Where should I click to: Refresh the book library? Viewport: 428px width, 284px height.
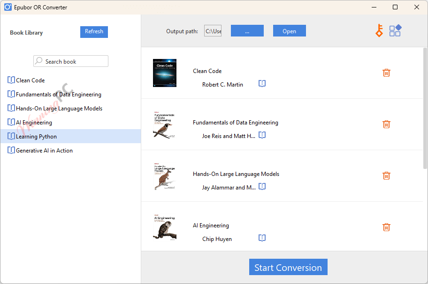pos(94,32)
